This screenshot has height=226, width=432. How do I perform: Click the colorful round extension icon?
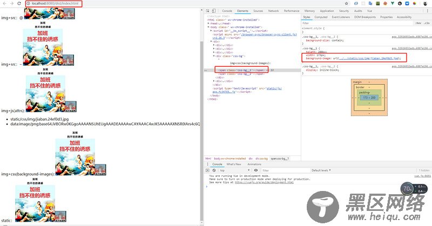coord(414,4)
